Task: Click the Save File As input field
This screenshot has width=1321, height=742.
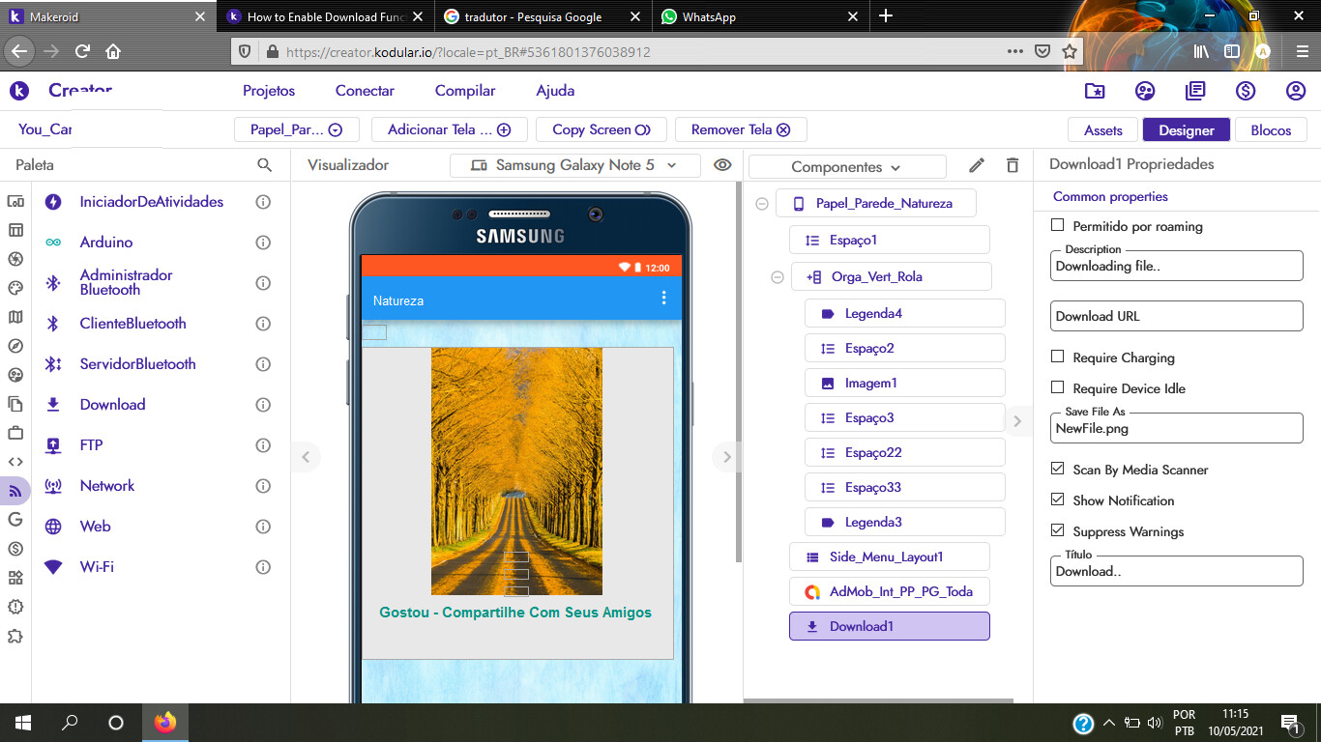Action: click(x=1176, y=428)
